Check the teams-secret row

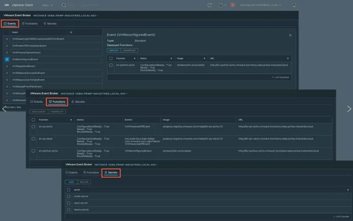[68, 210]
